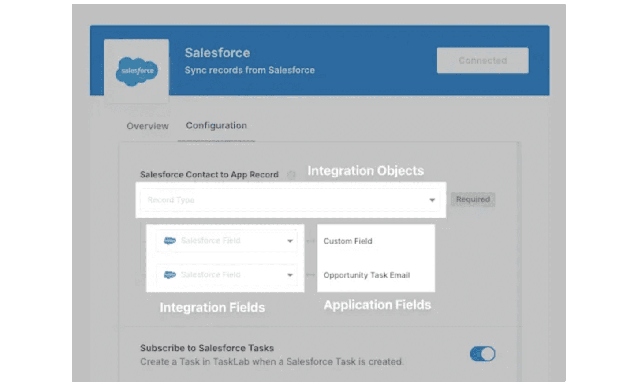Open the first Salesforce Field dropdown arrow
The image size is (634, 391).
click(290, 241)
